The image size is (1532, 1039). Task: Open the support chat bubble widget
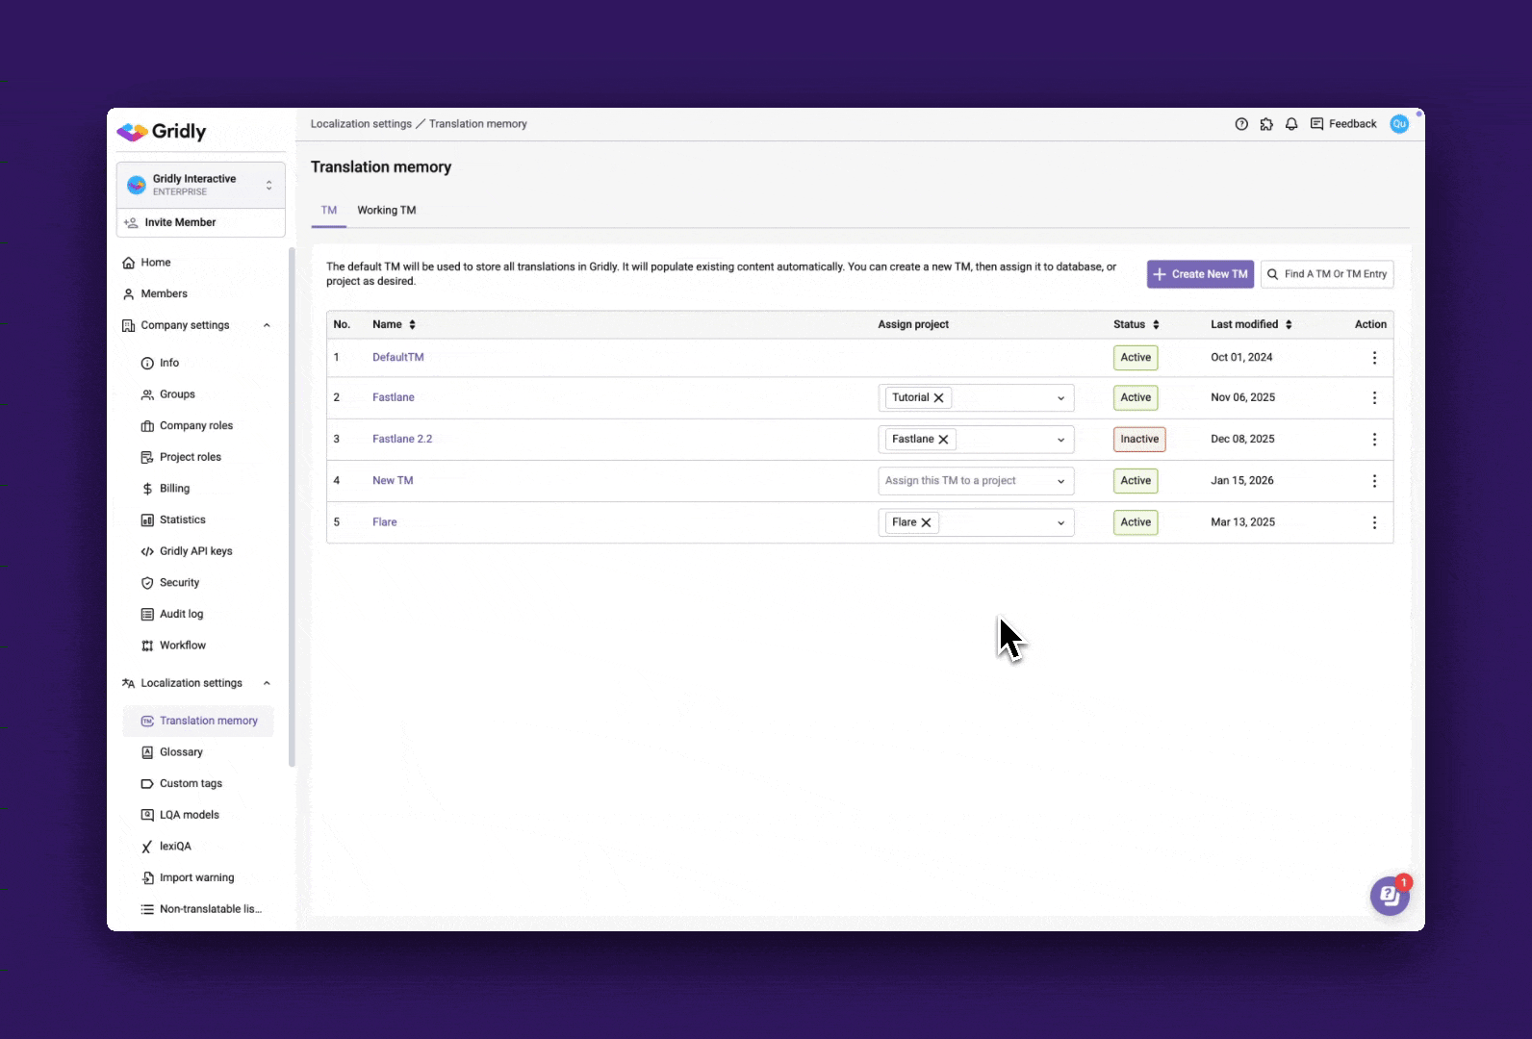1390,896
